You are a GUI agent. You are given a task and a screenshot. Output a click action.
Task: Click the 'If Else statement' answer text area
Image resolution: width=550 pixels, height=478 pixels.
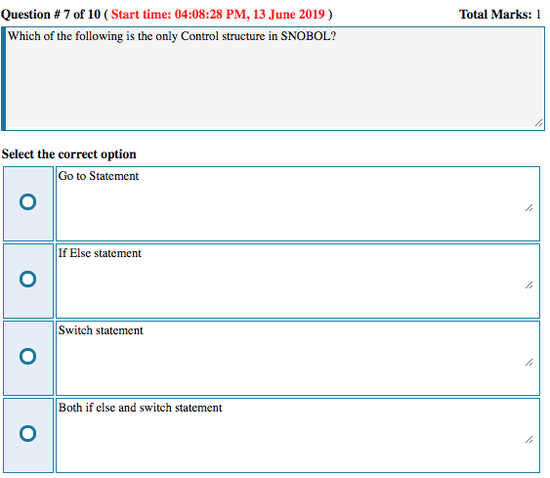(298, 281)
